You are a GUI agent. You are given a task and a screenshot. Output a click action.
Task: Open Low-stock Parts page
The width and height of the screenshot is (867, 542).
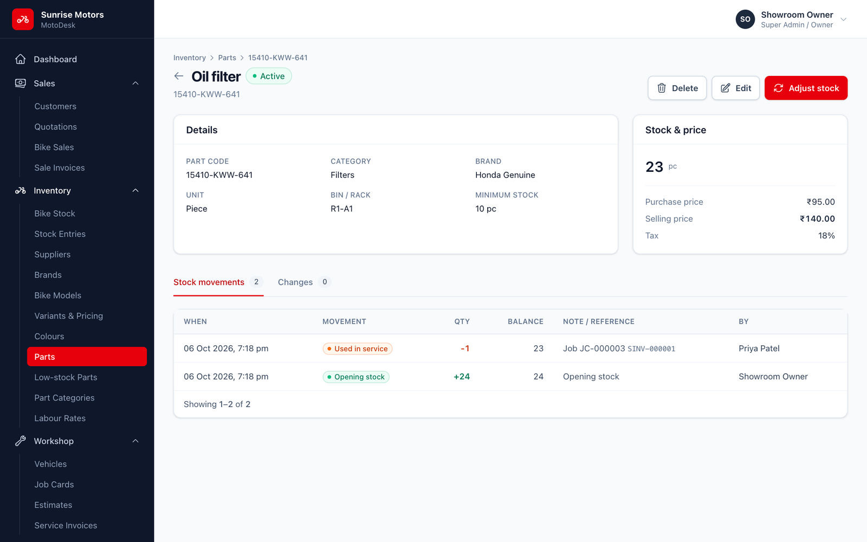pyautogui.click(x=87, y=377)
